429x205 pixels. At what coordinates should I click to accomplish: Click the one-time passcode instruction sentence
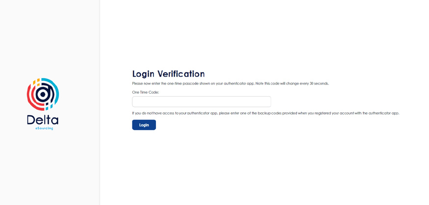230,83
